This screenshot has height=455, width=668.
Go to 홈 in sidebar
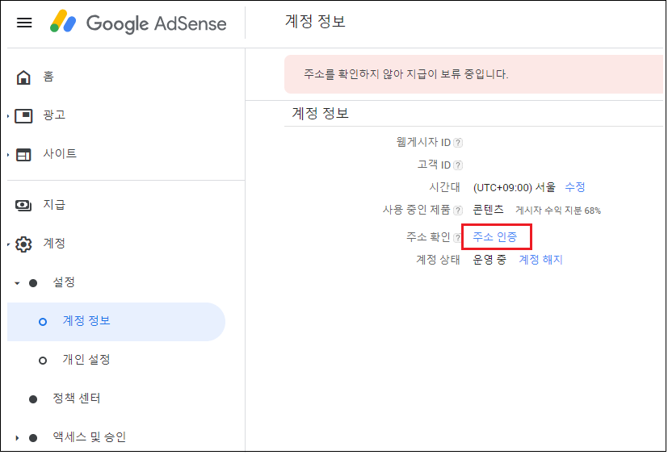[x=48, y=77]
